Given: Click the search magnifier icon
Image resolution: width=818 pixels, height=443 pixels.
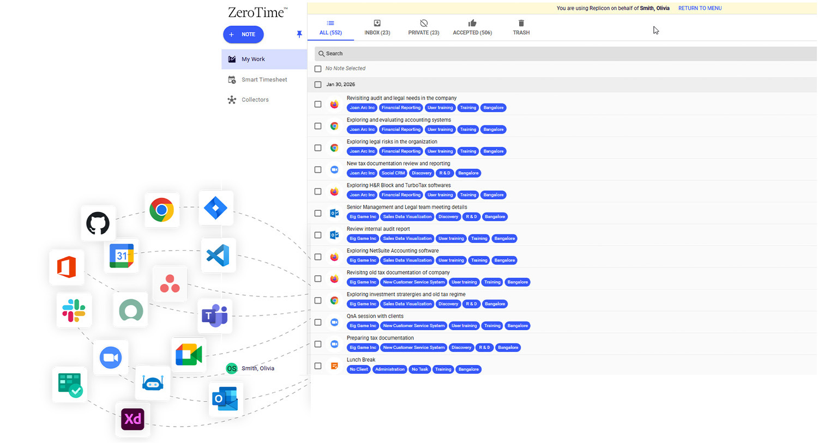Looking at the screenshot, I should (x=322, y=53).
